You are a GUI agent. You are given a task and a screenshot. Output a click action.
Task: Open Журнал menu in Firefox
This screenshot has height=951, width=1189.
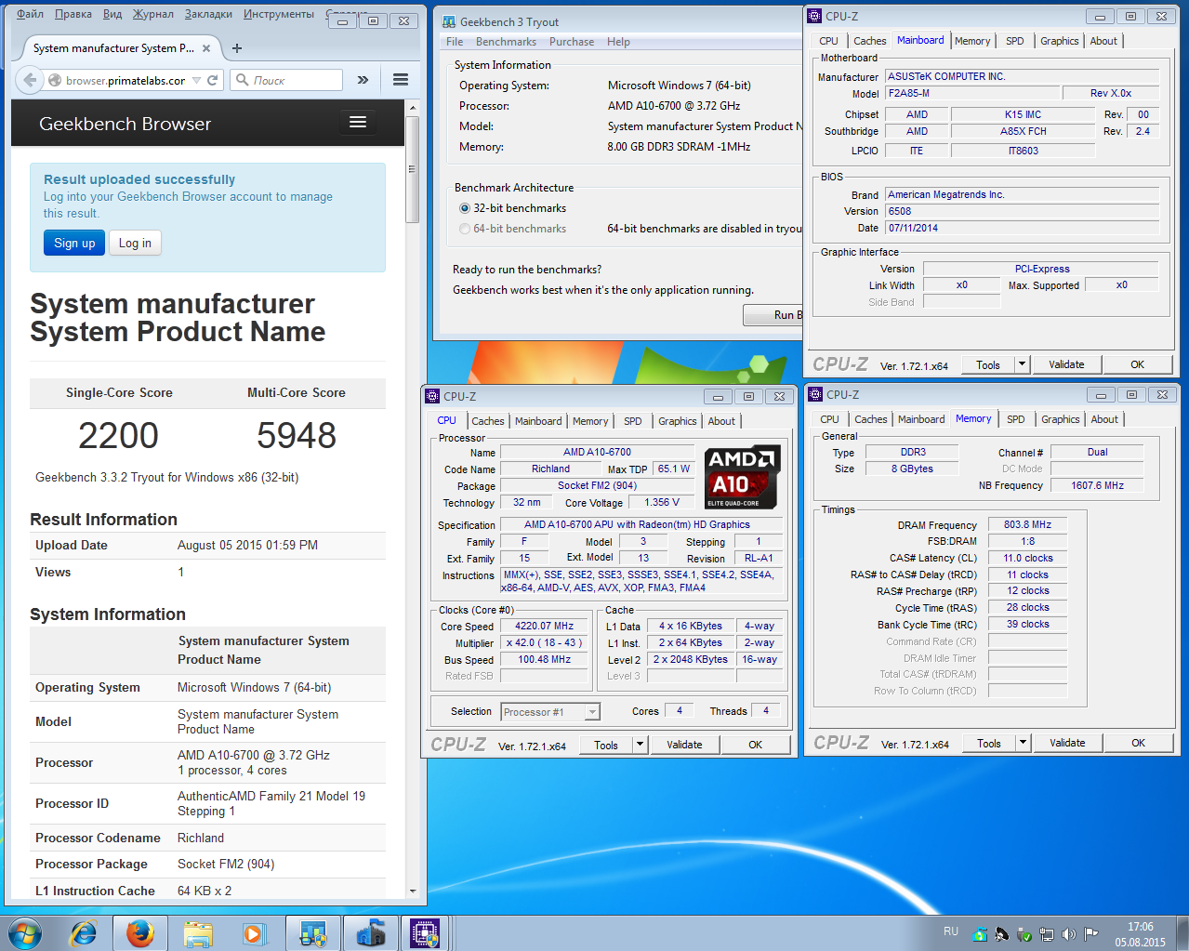coord(153,14)
